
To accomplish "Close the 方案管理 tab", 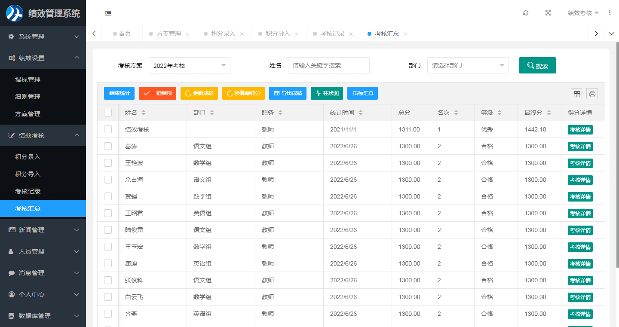I will (187, 34).
